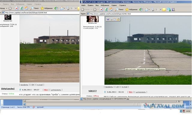
Task: Click Messenger icon in right IE toolbar
Action: click(x=169, y=10)
